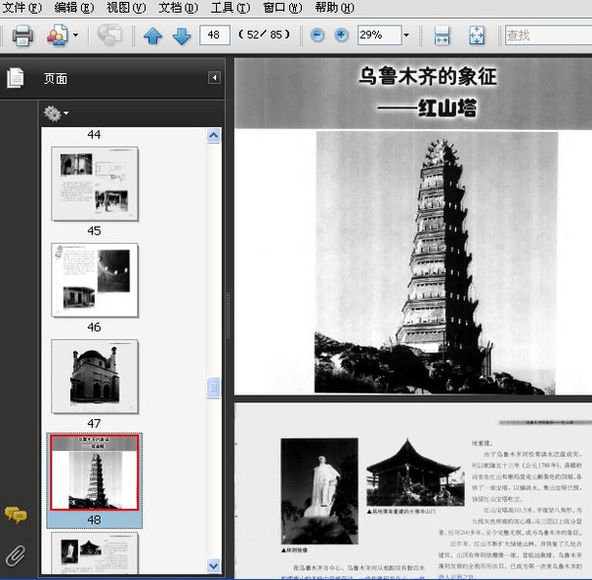592x580 pixels.
Task: Open the 文档(D) menu
Action: pos(179,8)
